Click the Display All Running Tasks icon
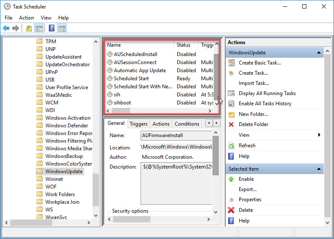The width and height of the screenshot is (334, 239). pos(231,93)
